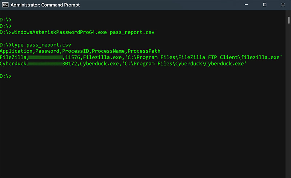Click the CSV header line starting with Application
This screenshot has width=291, height=178.
coord(80,51)
